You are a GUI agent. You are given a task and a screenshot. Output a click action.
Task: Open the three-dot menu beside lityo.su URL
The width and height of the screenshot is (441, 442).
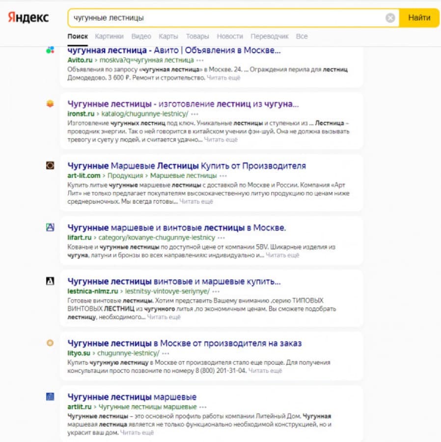pos(165,353)
